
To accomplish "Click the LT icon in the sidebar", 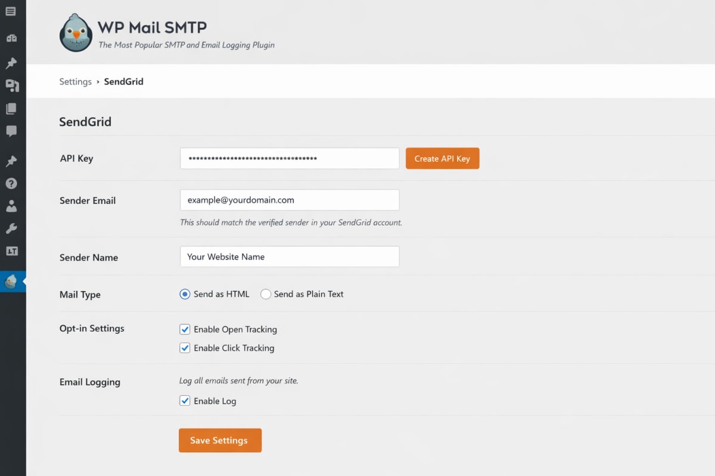I will (x=13, y=251).
